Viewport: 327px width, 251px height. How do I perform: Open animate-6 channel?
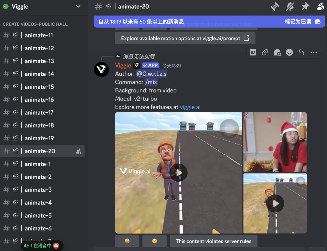pos(42,229)
